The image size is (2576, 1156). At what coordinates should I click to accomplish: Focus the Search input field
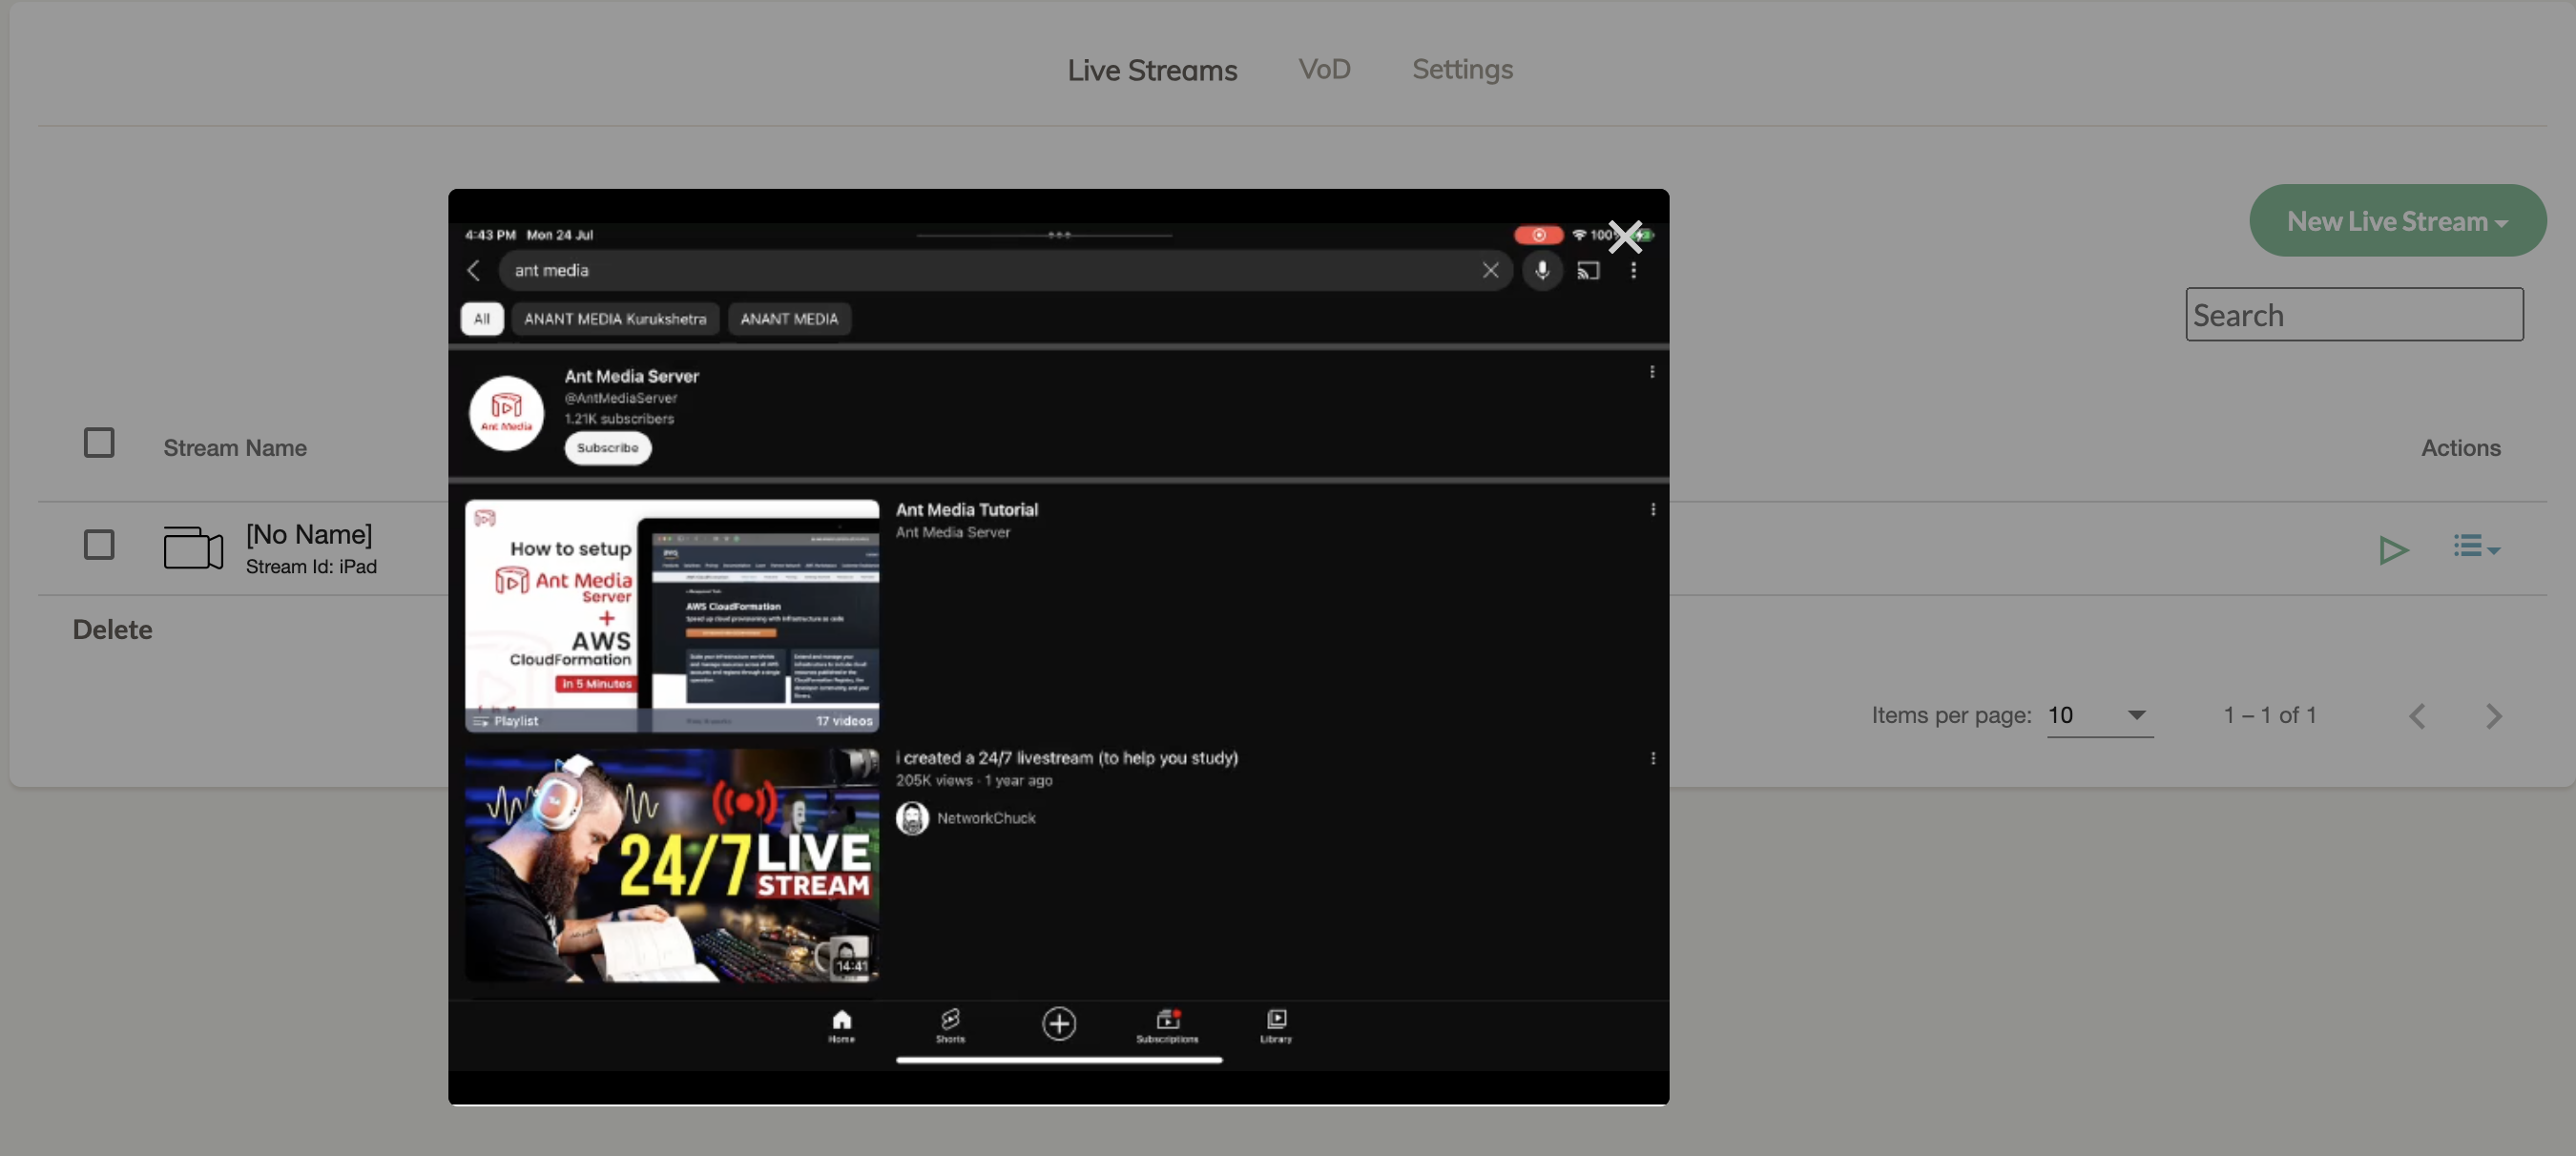click(2354, 314)
